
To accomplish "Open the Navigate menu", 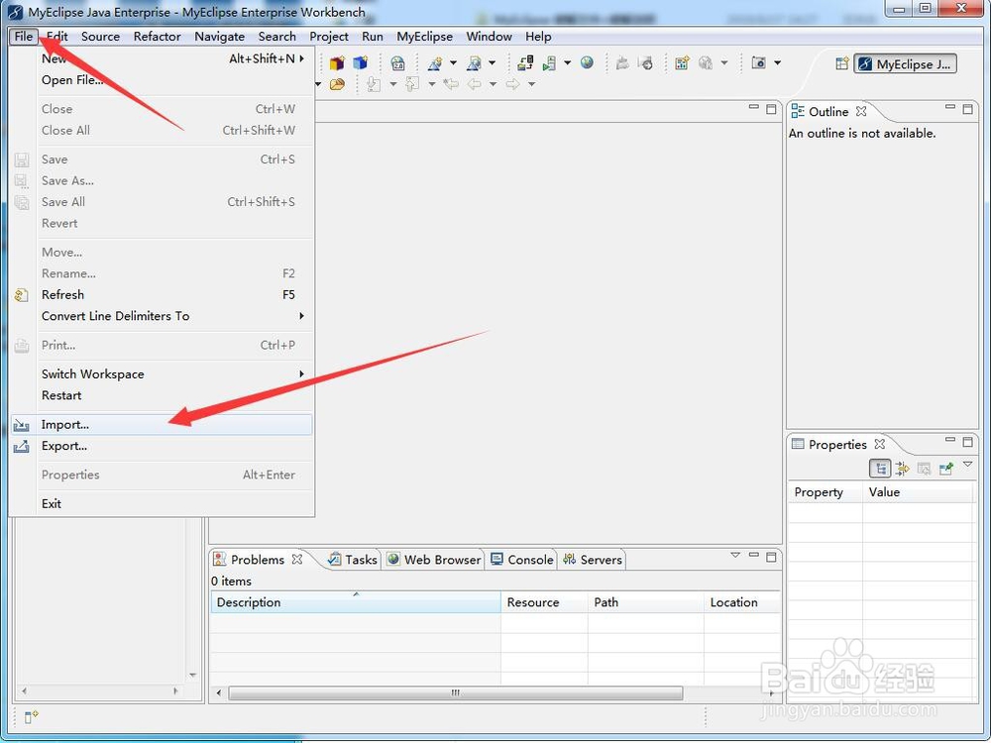I will coord(219,37).
